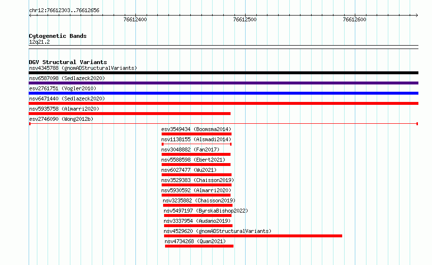Screen dimensions: 432x265
Task: Open nsv6587098 (Sedlazeck2020) variant label
Action: [x=67, y=78]
